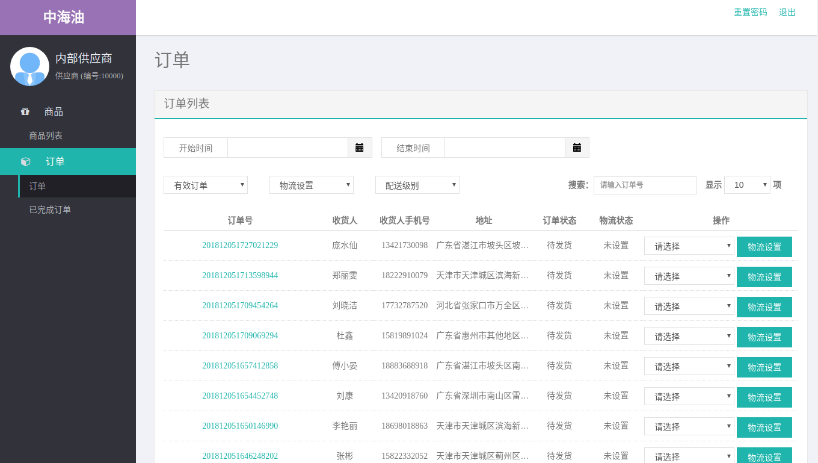Change the 显示 items-per-page dropdown
The image size is (818, 463).
(747, 185)
